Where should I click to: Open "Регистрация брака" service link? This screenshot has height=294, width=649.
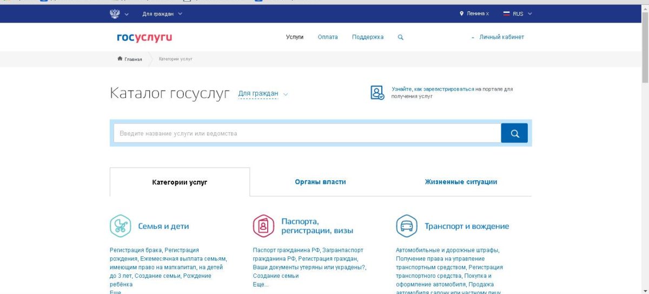click(x=136, y=250)
